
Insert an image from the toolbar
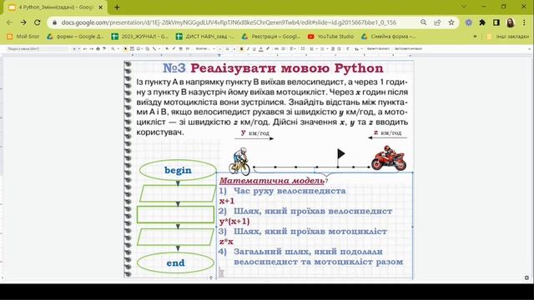click(x=139, y=49)
